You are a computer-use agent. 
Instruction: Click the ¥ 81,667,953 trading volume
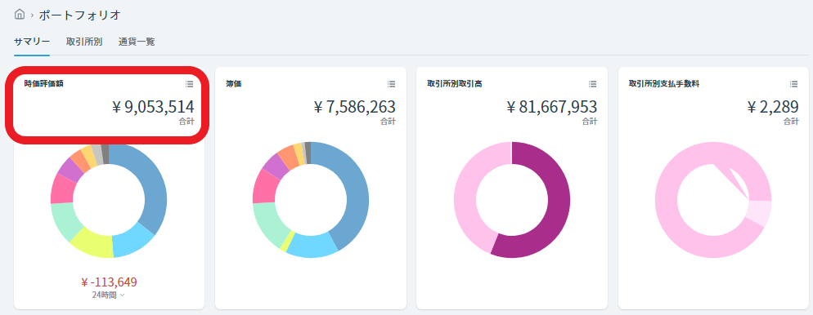(x=551, y=107)
